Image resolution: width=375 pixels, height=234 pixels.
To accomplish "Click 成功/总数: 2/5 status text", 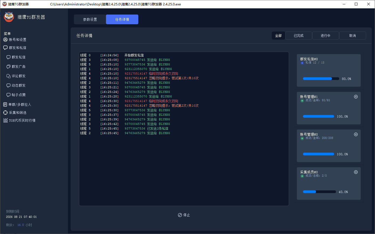I will [x=316, y=176].
